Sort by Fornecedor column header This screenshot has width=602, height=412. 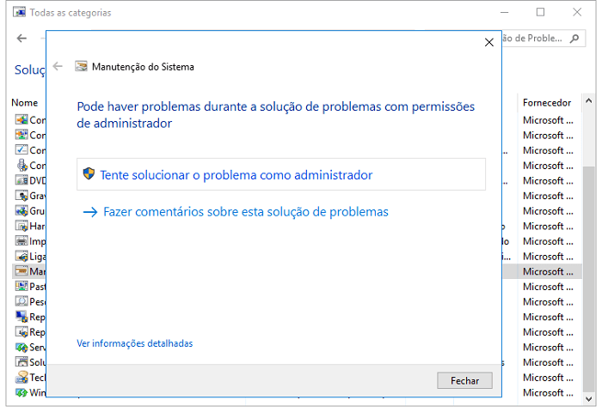pos(547,103)
